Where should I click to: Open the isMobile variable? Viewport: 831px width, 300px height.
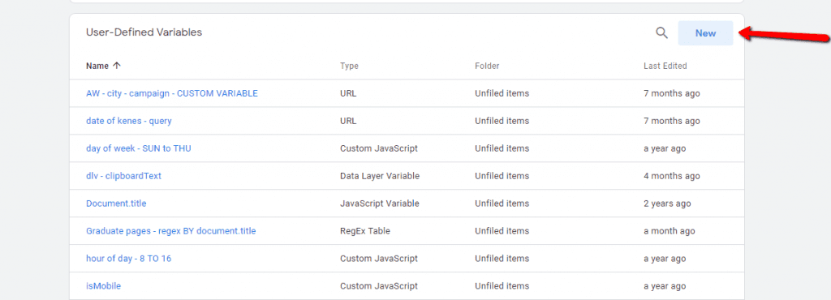click(103, 285)
